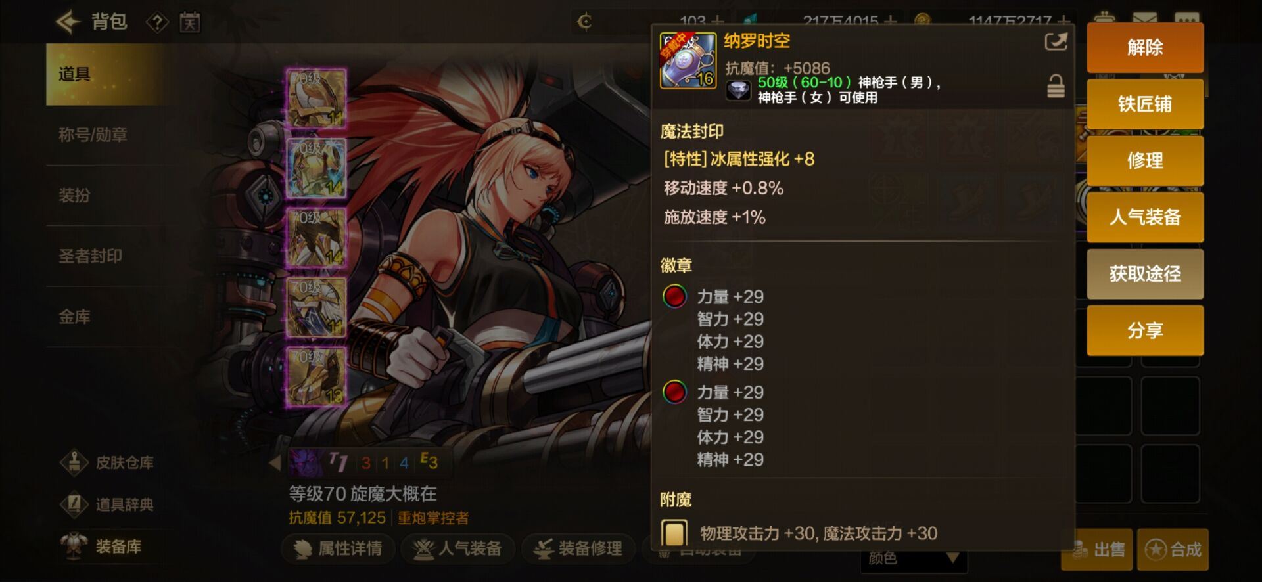Select the 纳罗时空 item icon
This screenshot has height=582, width=1262.
point(688,60)
